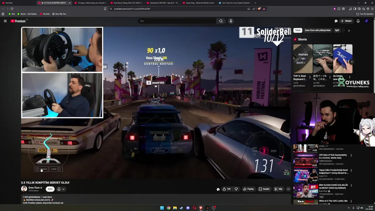Open the YouTube guide hamburger menu
375x211 pixels.
(5, 21)
